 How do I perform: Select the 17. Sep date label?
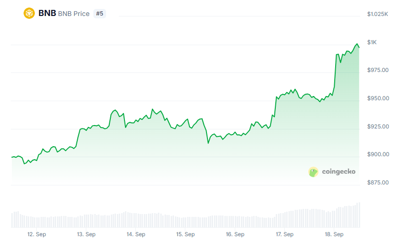coord(284,234)
